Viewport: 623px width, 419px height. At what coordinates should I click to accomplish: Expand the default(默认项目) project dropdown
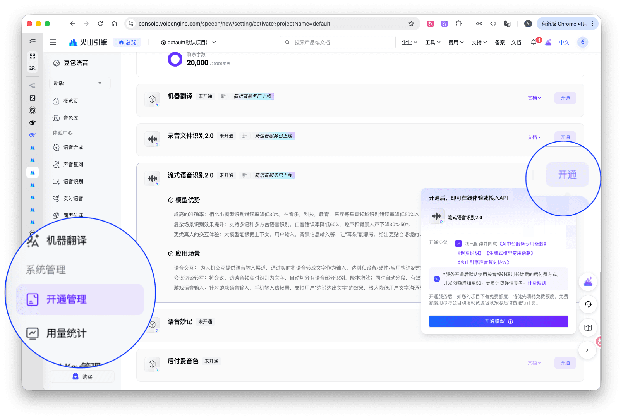coord(189,42)
